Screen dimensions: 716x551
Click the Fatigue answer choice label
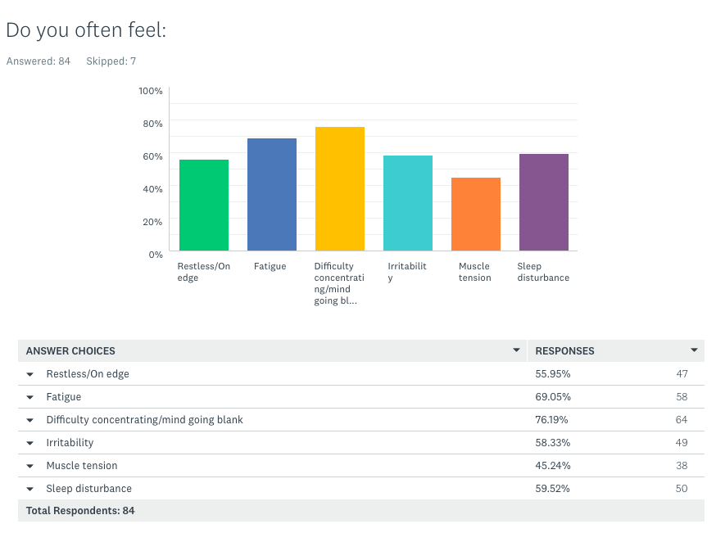click(64, 397)
